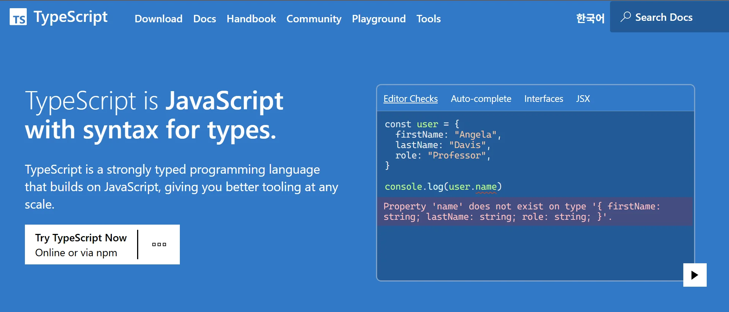Click the 'with syntax for types.' heading line

point(151,130)
